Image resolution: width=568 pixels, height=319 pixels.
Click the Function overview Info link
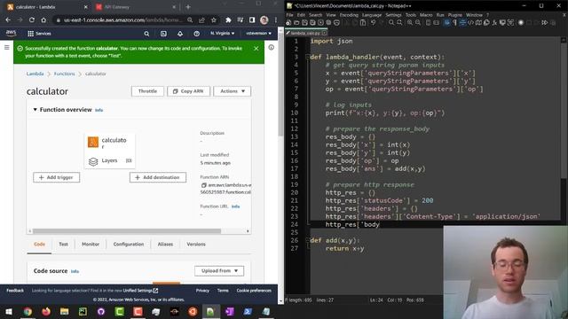tap(99, 110)
